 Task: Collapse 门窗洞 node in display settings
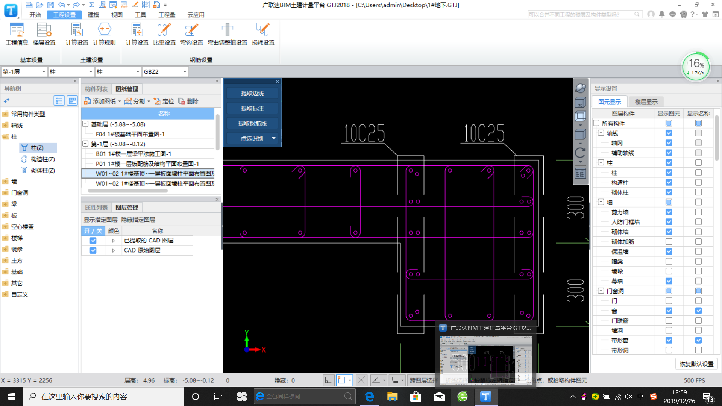tap(601, 291)
